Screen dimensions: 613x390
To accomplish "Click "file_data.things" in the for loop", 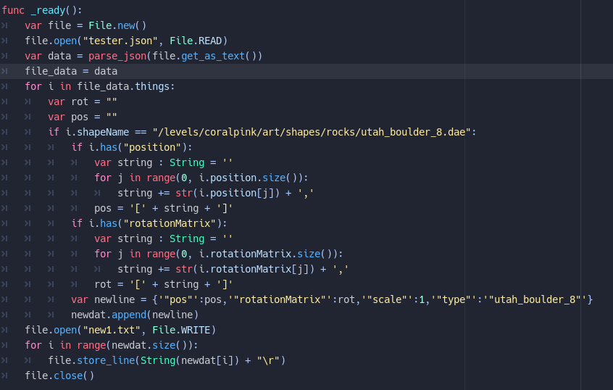I will [x=123, y=86].
